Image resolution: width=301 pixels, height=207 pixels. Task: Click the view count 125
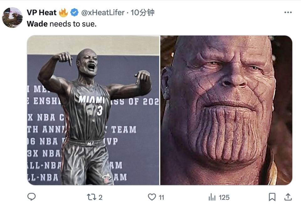click(224, 197)
